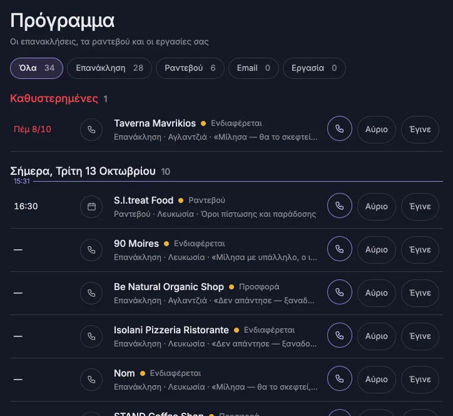Open the Εργασία 0 filter tab
This screenshot has width=453, height=416.
tap(314, 68)
